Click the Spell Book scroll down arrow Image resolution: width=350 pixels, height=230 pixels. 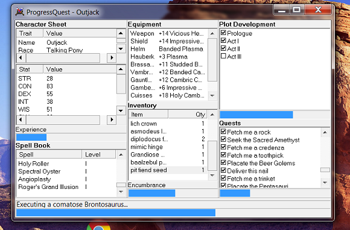[121, 191]
